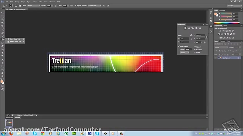Open the Filter menu

[x=40, y=2]
